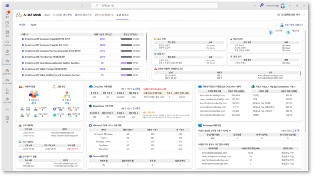Click license usage bar showing 45/100

coord(126,75)
